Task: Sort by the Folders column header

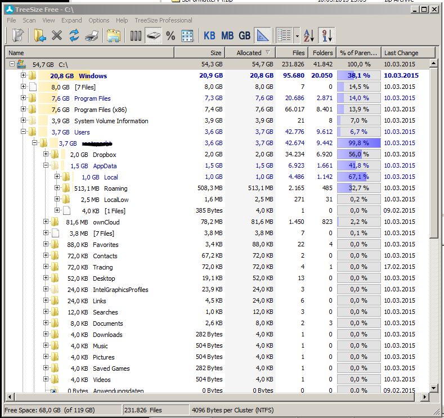Action: [322, 53]
